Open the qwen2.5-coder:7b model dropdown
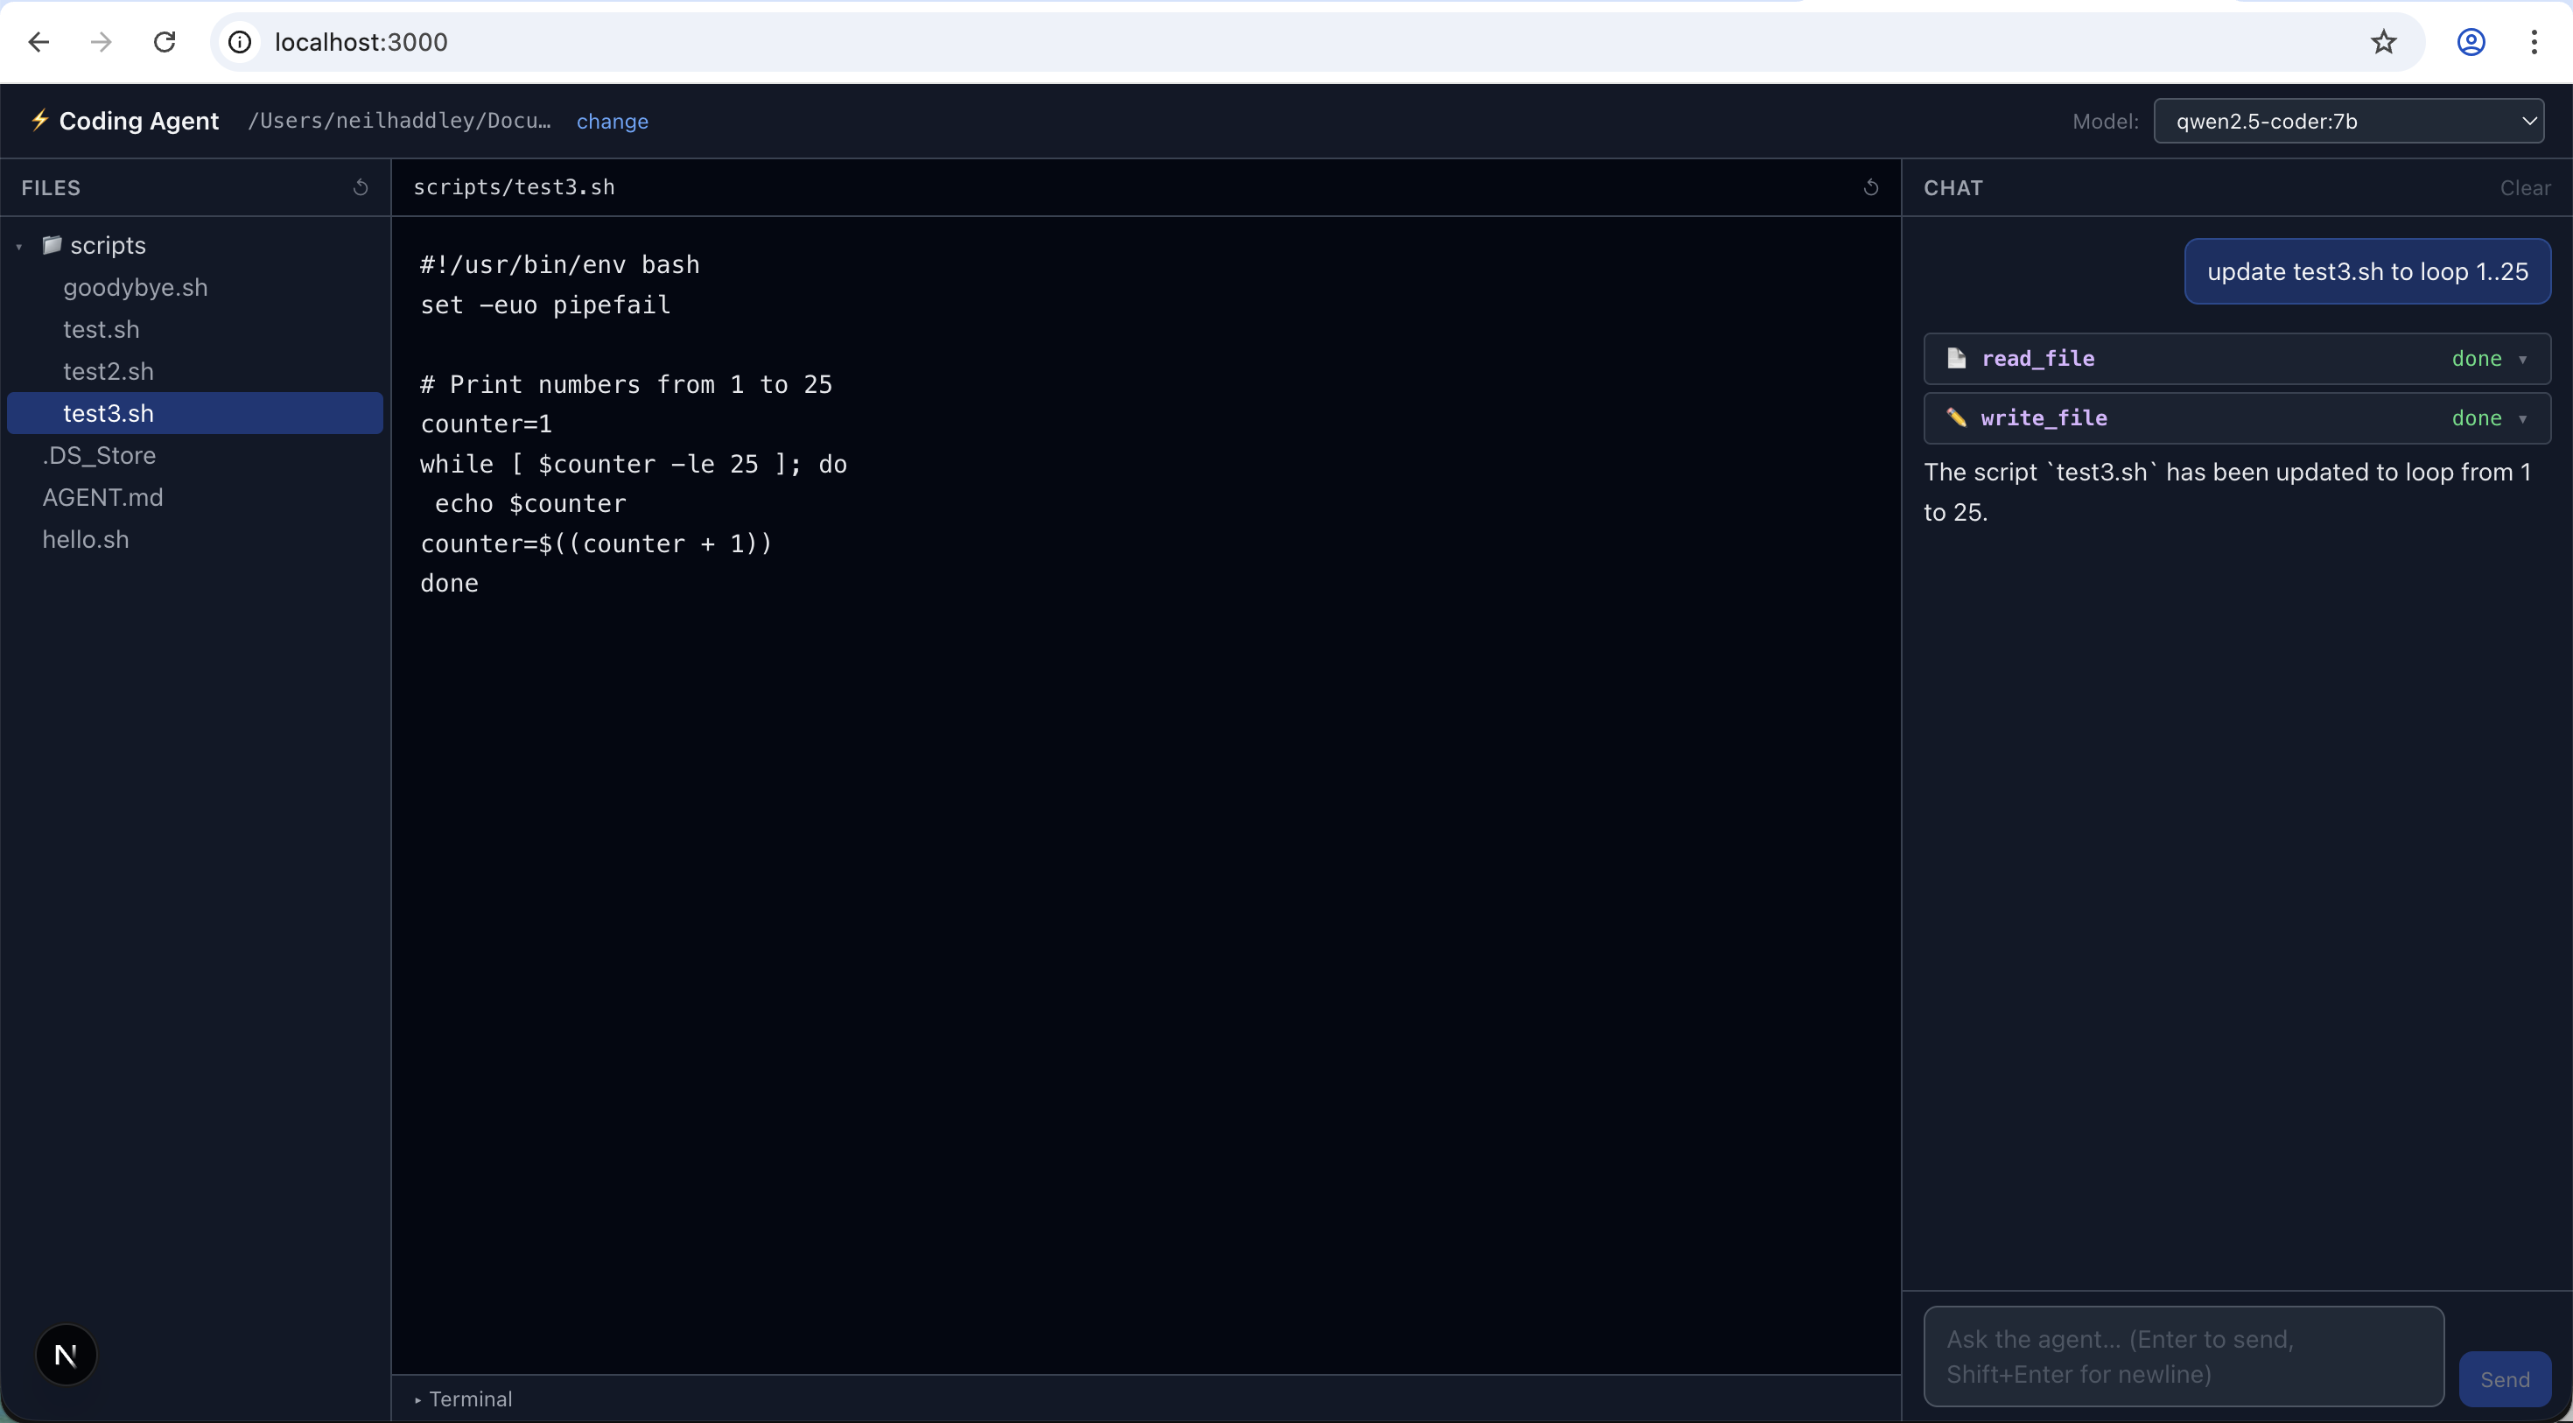This screenshot has height=1423, width=2573. pos(2349,121)
